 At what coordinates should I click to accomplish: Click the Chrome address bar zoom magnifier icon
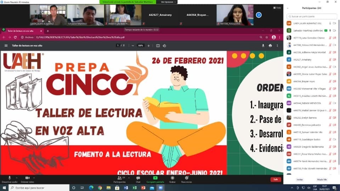(261, 37)
